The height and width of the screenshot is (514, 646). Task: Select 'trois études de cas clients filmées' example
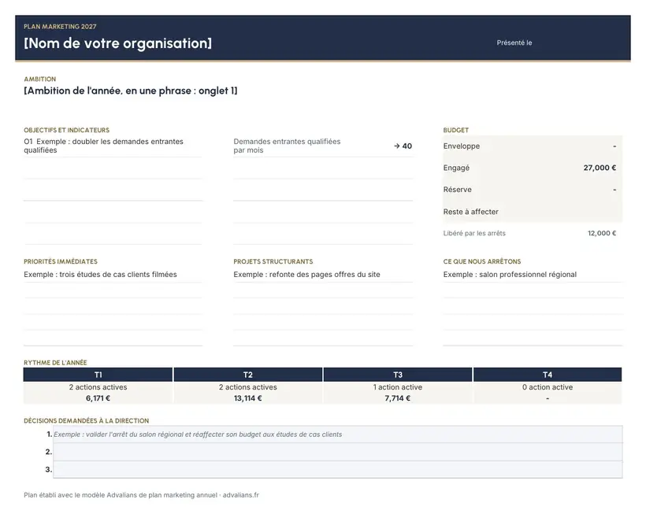tap(100, 275)
